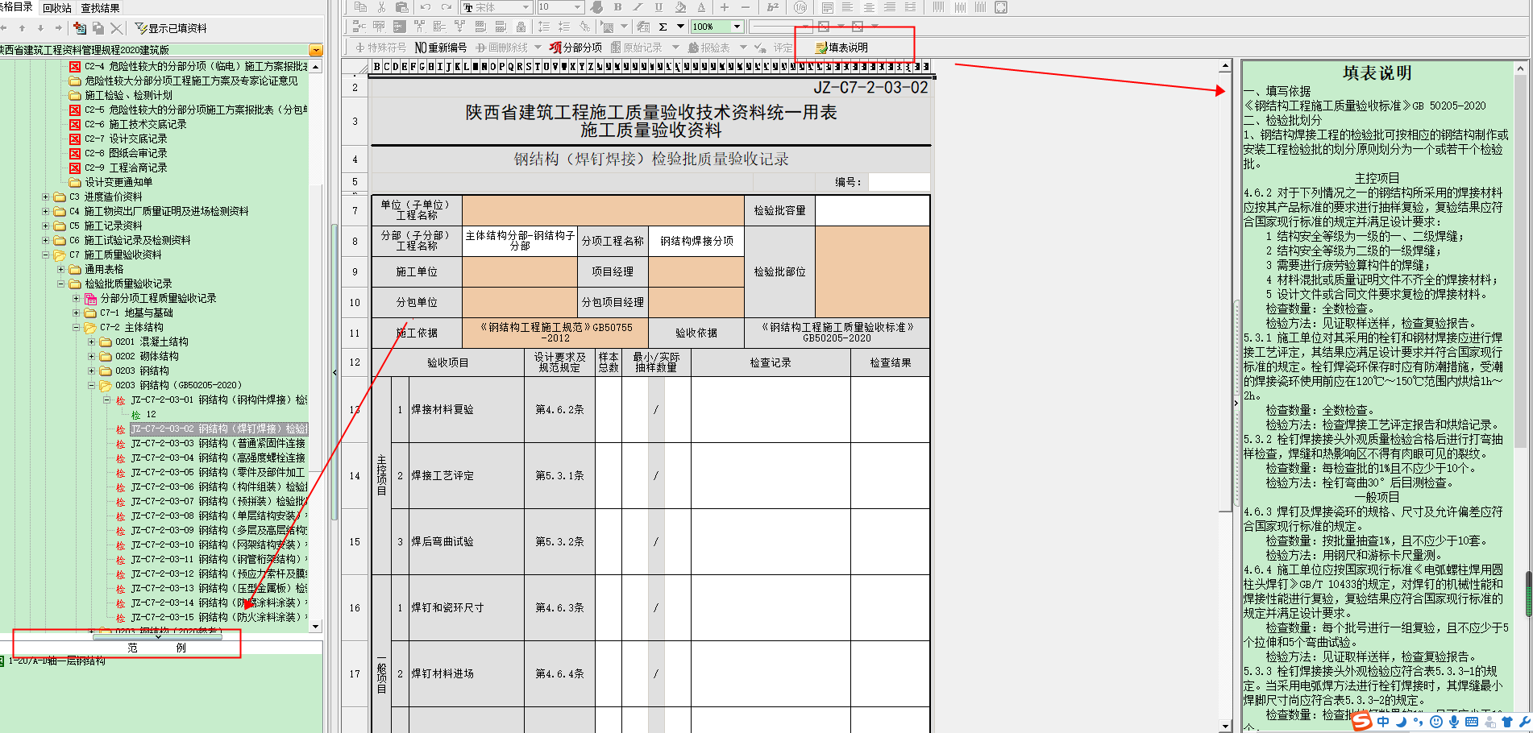Toggle the 显示已填资料 filter
Screen dimensions: 1533x733
pyautogui.click(x=170, y=28)
